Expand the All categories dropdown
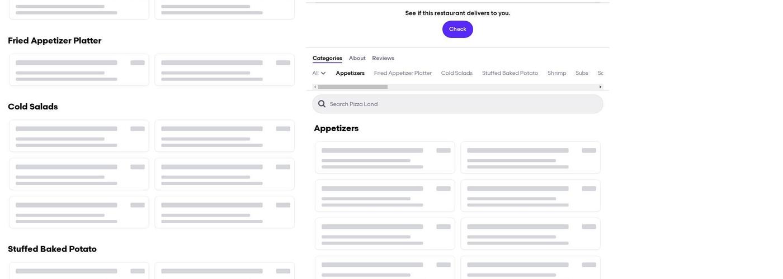Viewport: 783px width, 279px height. click(x=319, y=73)
